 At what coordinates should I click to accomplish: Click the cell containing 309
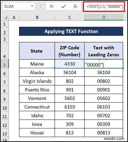(x=70, y=124)
